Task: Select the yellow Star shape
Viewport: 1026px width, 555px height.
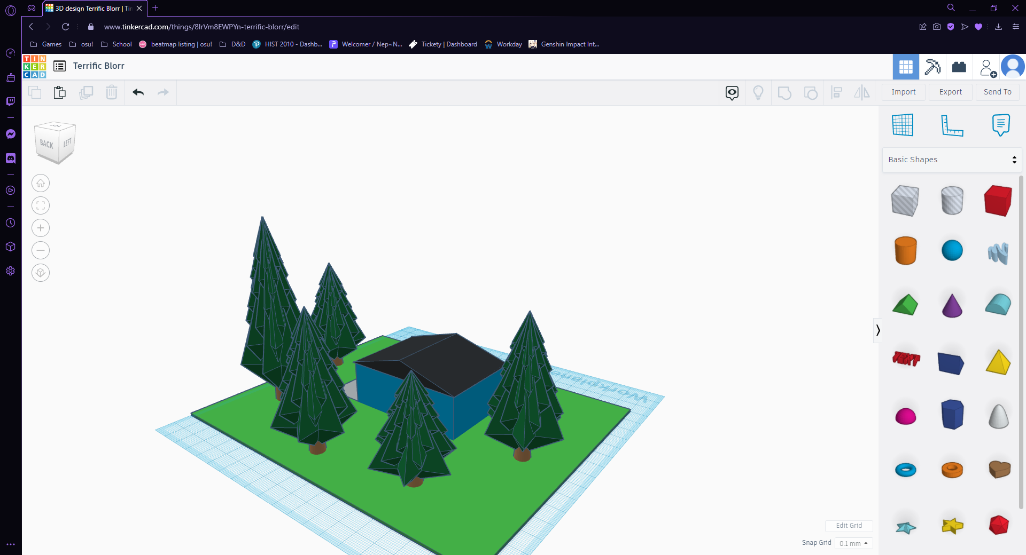Action: point(952,526)
